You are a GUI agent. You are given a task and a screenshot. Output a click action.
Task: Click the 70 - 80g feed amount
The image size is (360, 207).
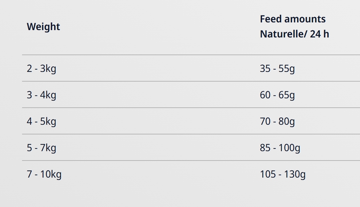click(x=277, y=121)
